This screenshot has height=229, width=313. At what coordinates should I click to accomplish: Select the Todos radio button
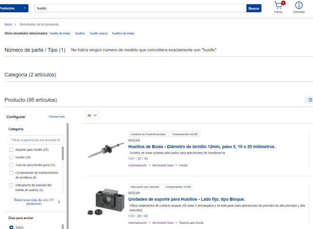(x=12, y=227)
